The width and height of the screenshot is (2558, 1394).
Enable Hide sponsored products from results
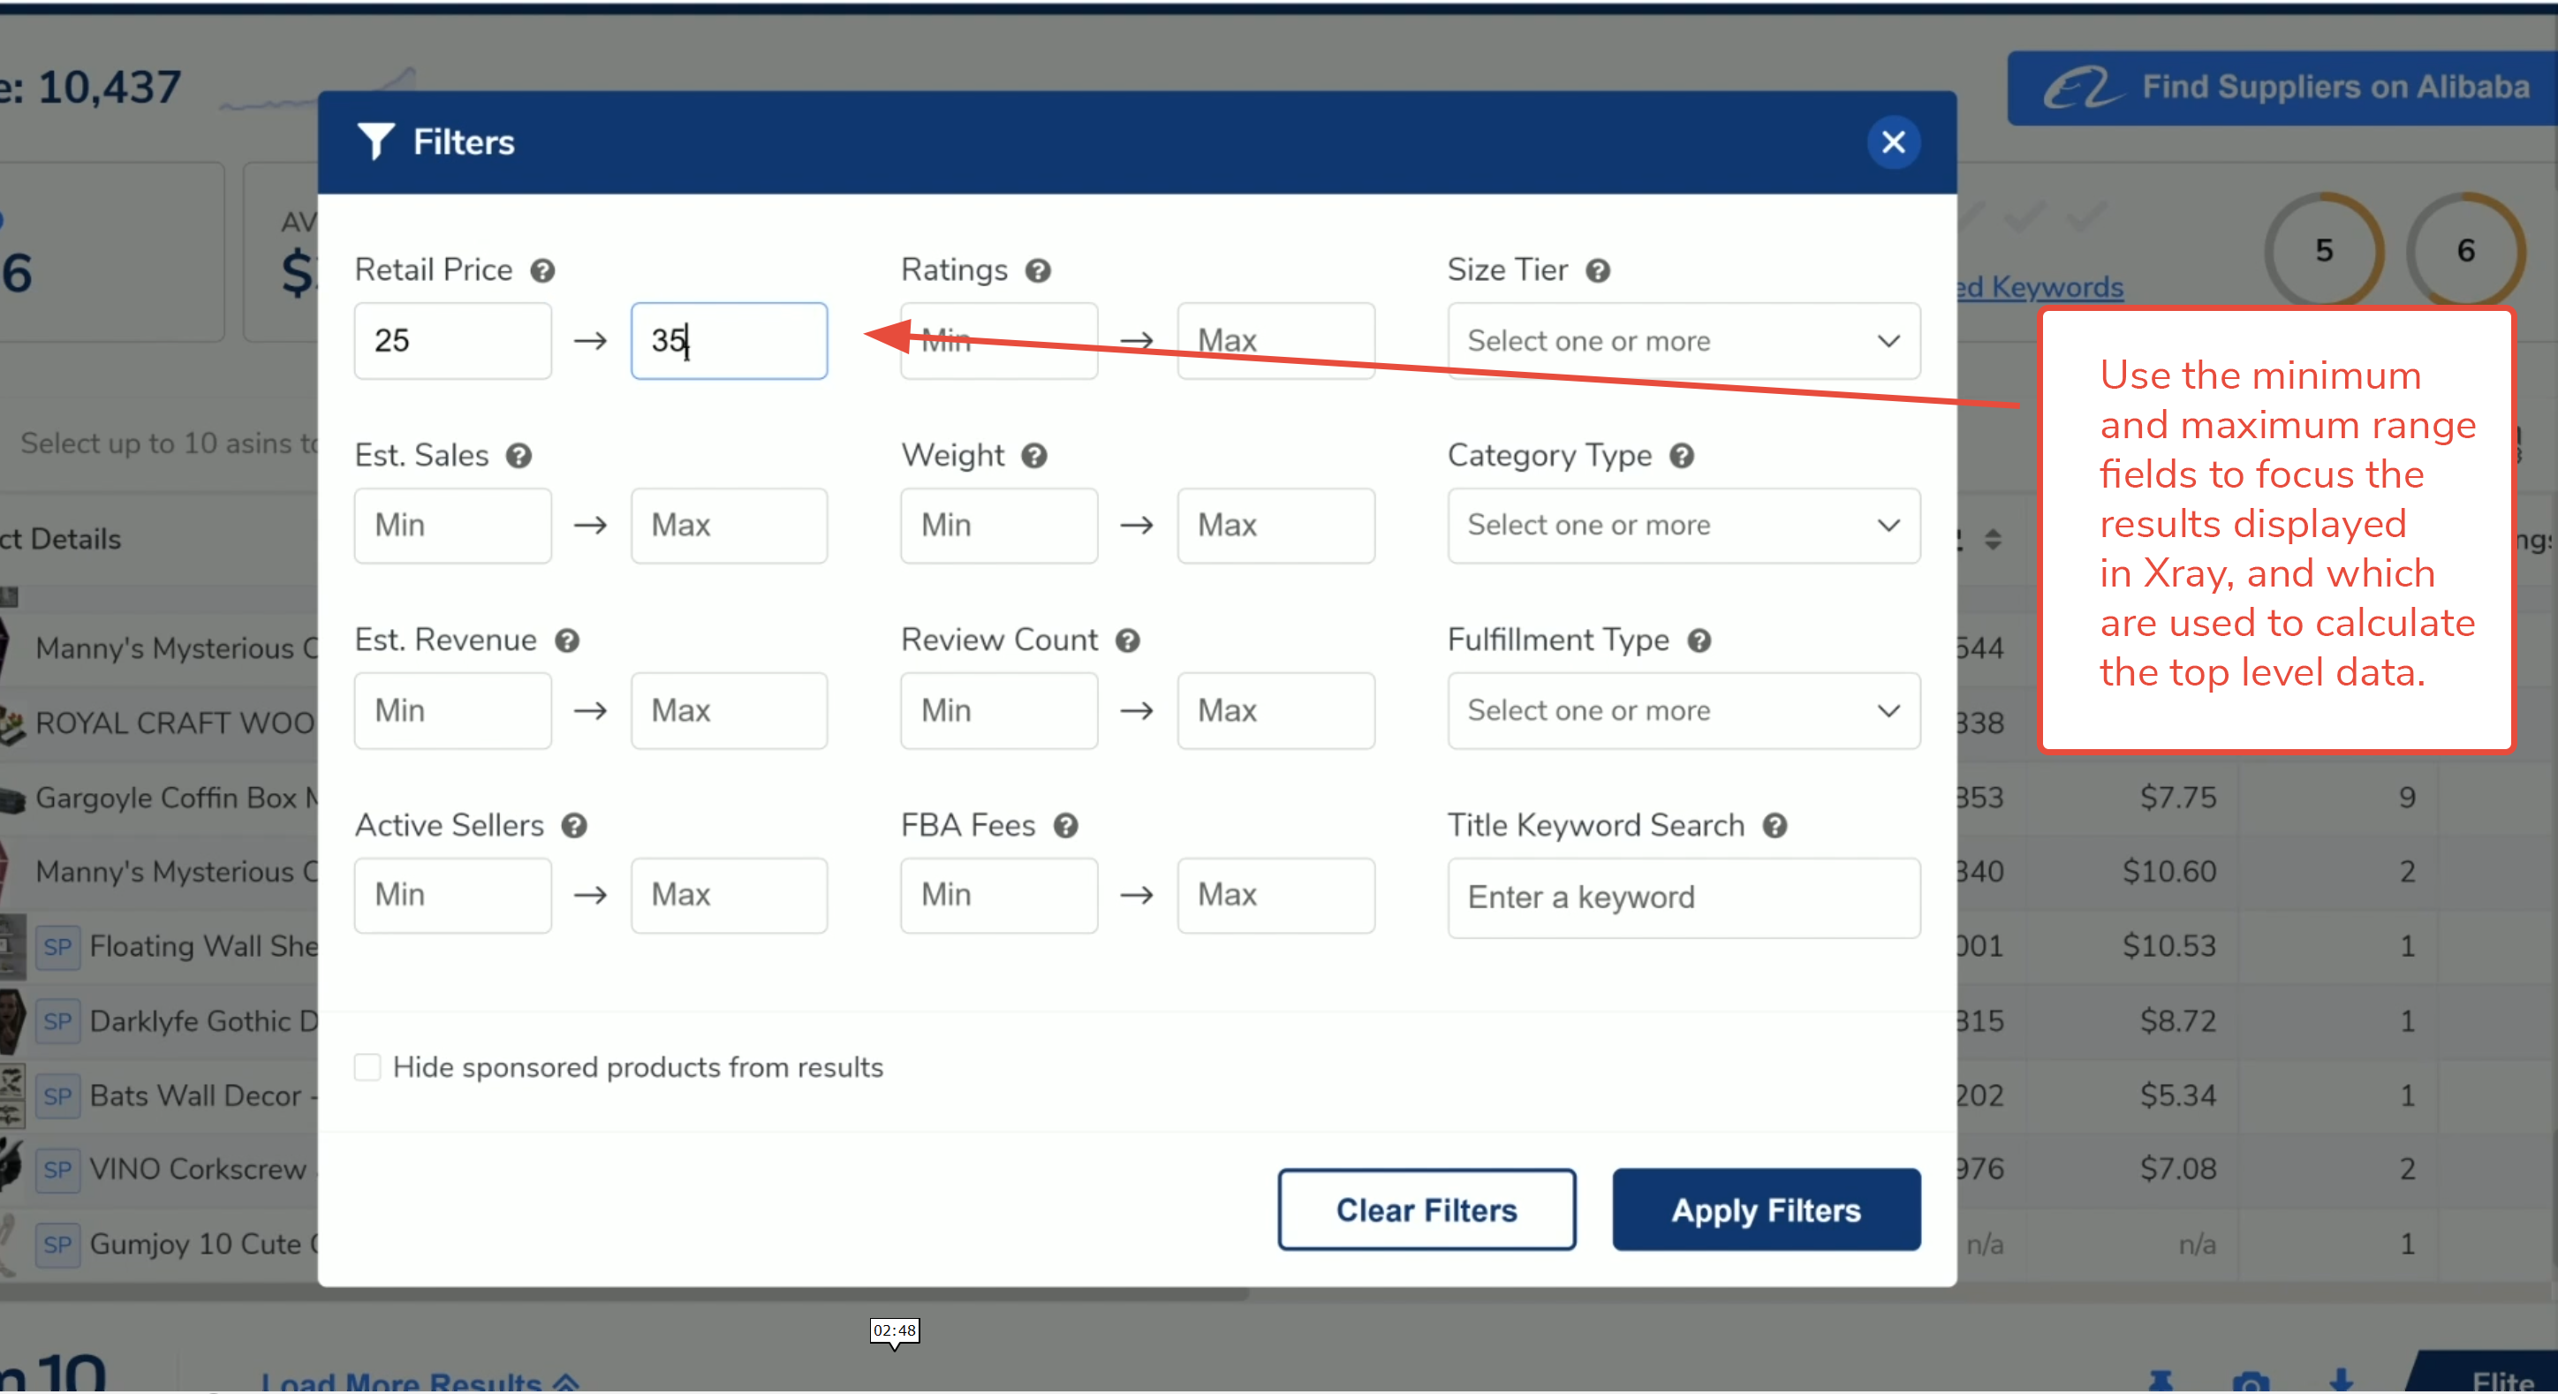point(367,1067)
